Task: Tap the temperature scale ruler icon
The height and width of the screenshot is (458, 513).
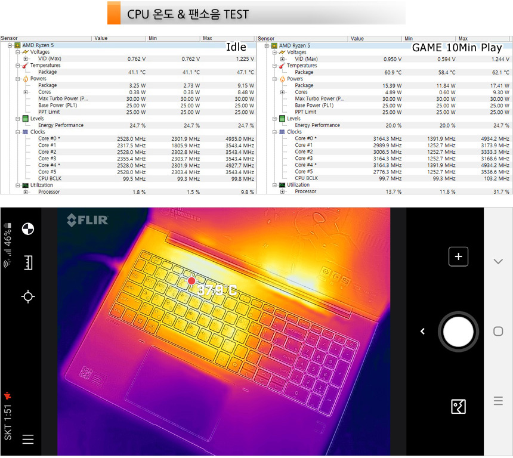Action: [27, 262]
